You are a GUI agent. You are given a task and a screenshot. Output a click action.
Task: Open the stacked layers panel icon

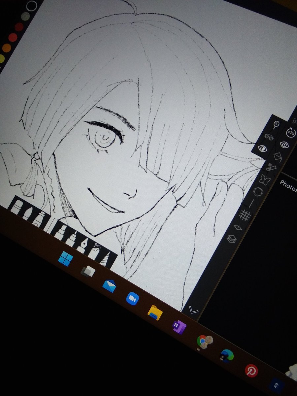click(x=232, y=239)
